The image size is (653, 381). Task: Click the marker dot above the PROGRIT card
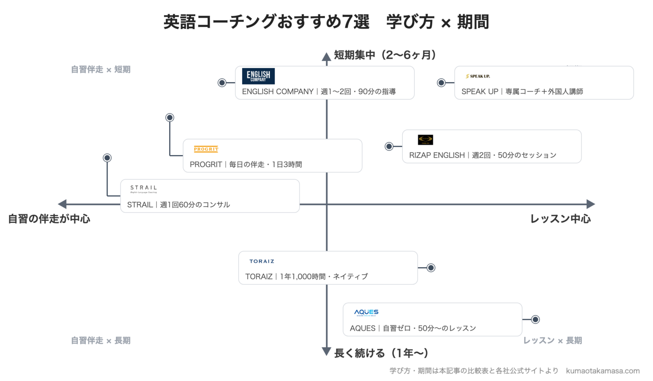[170, 118]
